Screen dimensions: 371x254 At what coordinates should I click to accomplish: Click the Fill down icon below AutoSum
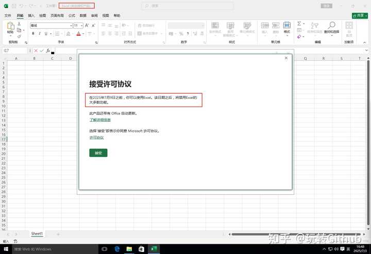pyautogui.click(x=299, y=30)
